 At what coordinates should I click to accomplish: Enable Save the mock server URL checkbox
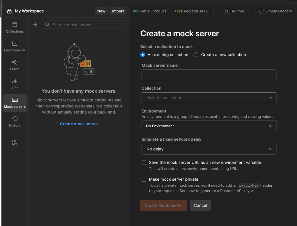(x=144, y=163)
